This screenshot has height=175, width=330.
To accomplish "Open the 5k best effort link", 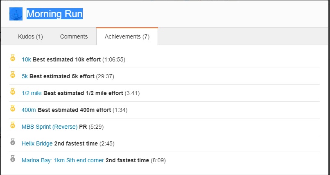I will [x=25, y=77].
